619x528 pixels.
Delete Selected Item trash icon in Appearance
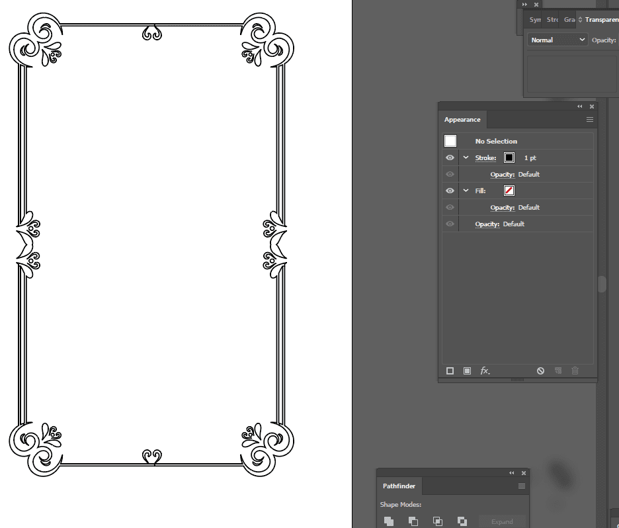coord(575,371)
